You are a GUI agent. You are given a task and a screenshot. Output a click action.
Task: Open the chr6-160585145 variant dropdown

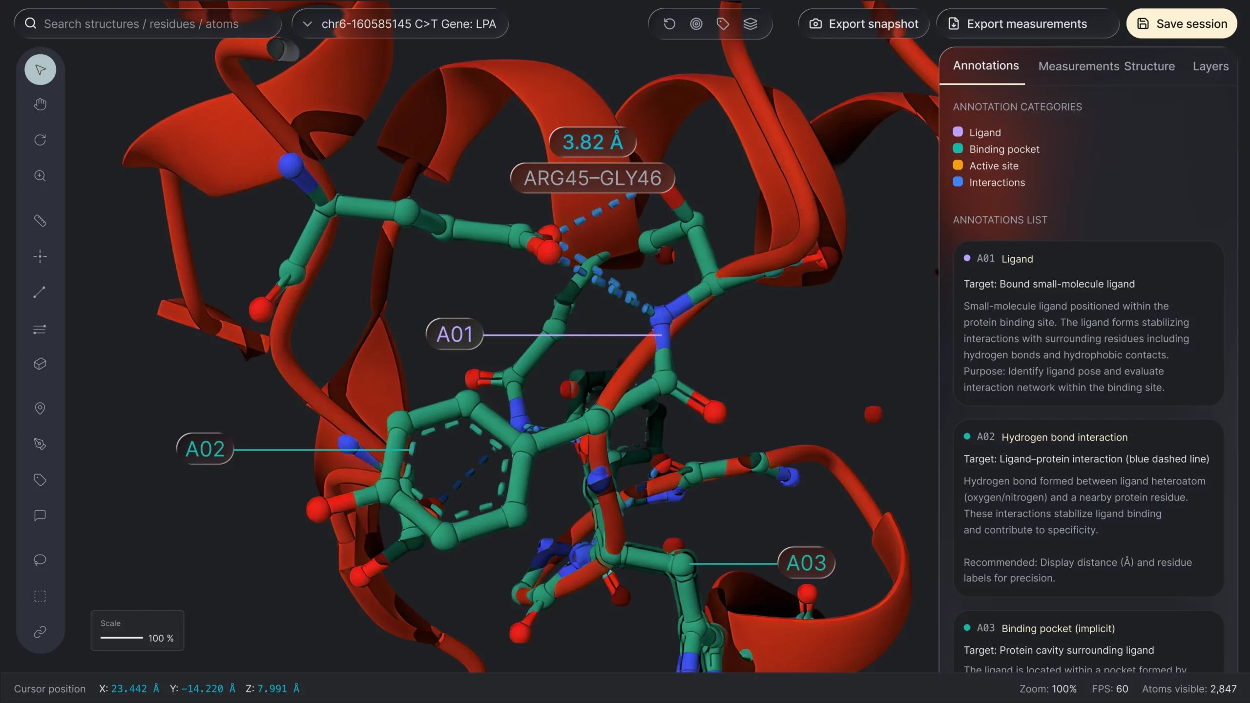click(x=400, y=23)
